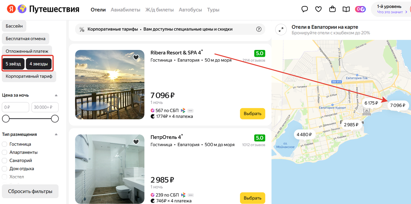Collapse the Цена за ночь section
This screenshot has height=204, width=411.
(x=56, y=95)
